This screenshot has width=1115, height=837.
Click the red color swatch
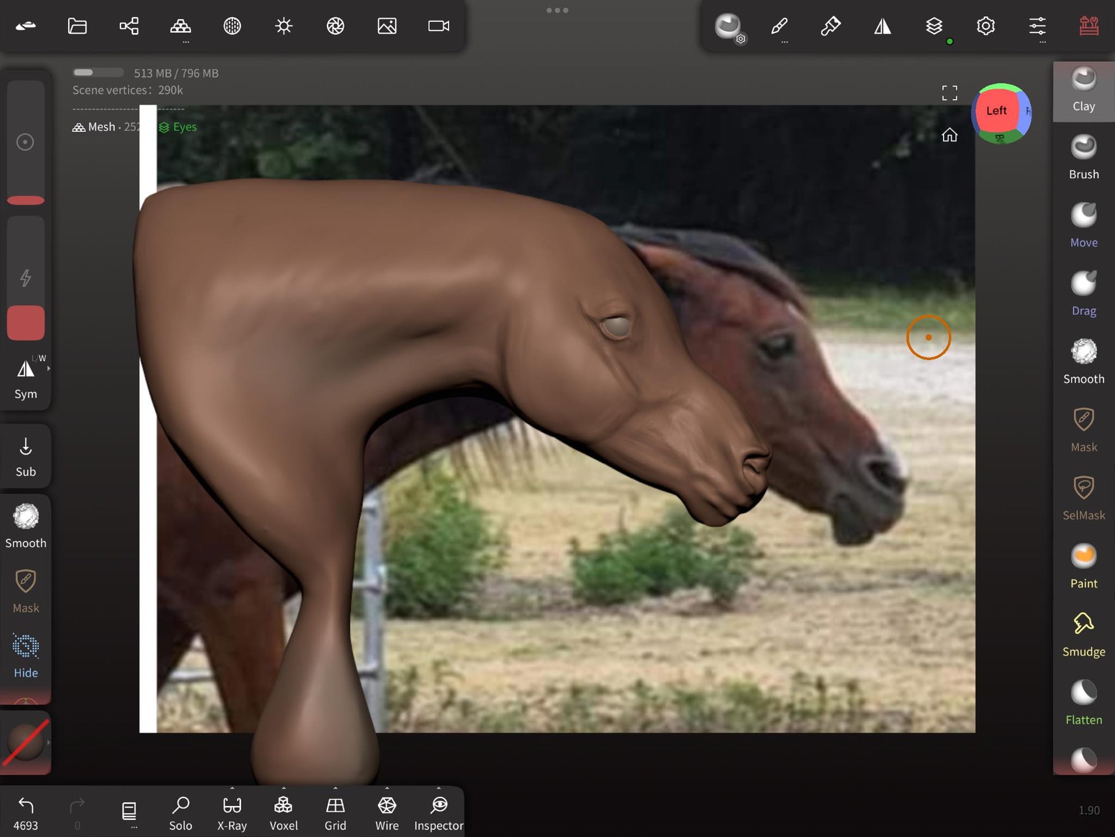click(26, 323)
